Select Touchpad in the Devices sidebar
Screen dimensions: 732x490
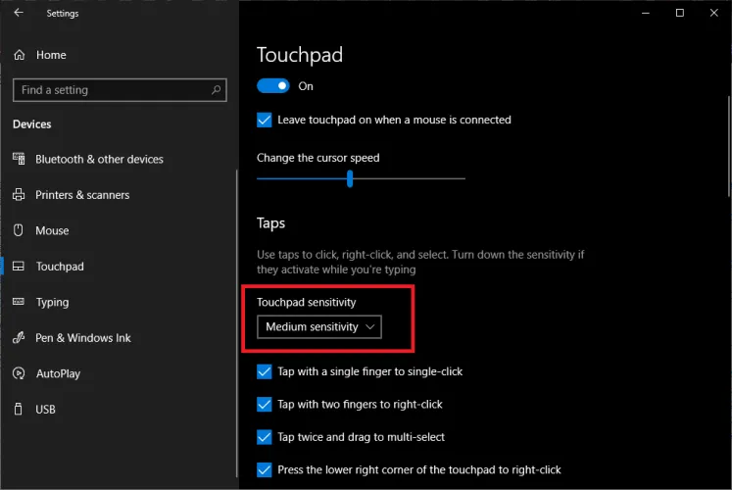[x=60, y=267]
